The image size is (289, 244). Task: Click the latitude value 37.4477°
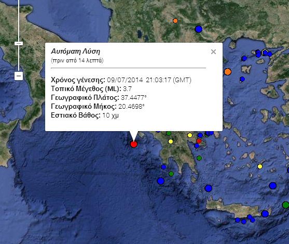134,97
